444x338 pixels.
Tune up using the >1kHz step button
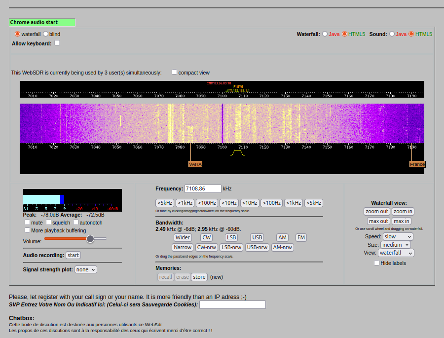coord(294,203)
